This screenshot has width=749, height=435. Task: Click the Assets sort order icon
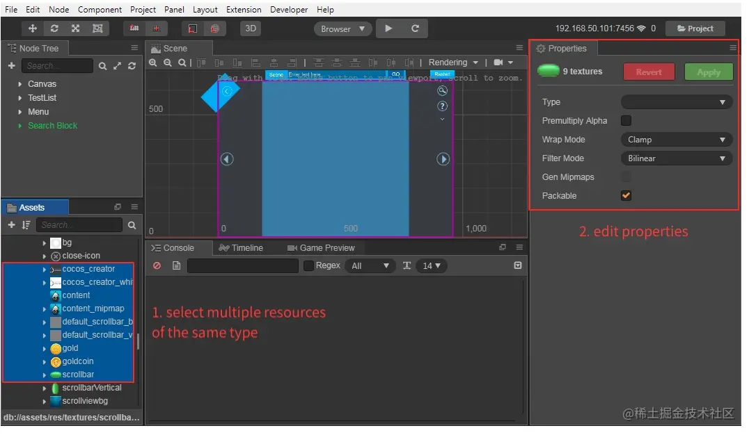[26, 225]
